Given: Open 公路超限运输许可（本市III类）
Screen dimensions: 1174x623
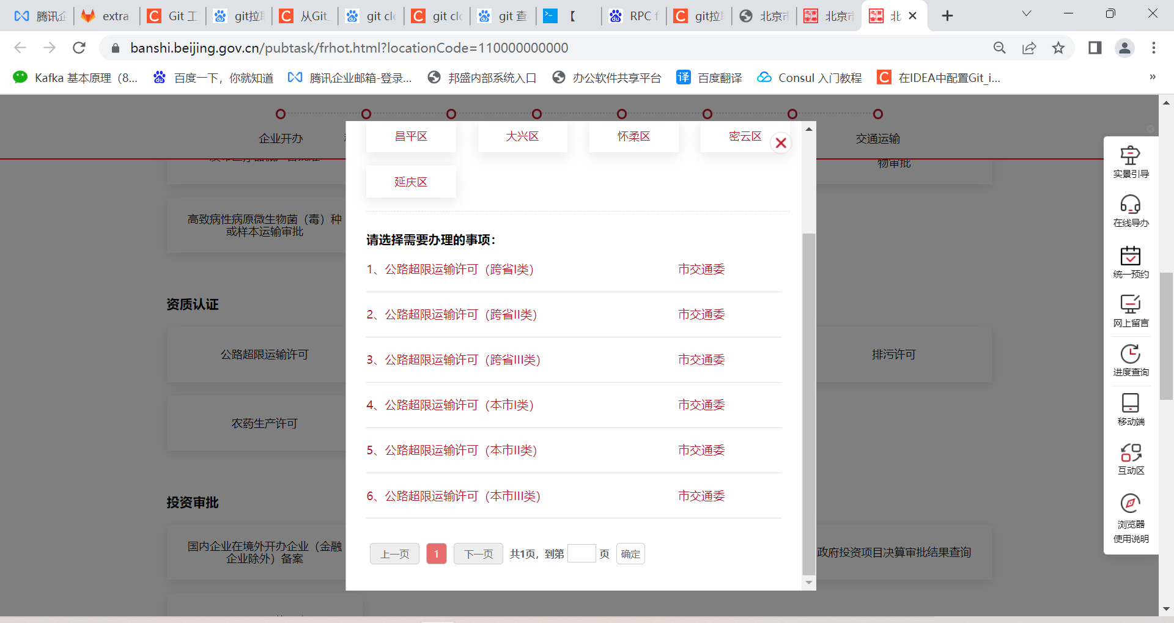Looking at the screenshot, I should point(454,496).
